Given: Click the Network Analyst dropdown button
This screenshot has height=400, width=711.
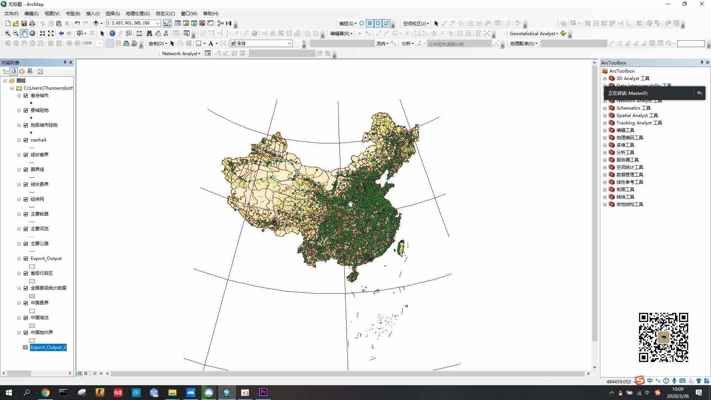Looking at the screenshot, I should [x=181, y=54].
